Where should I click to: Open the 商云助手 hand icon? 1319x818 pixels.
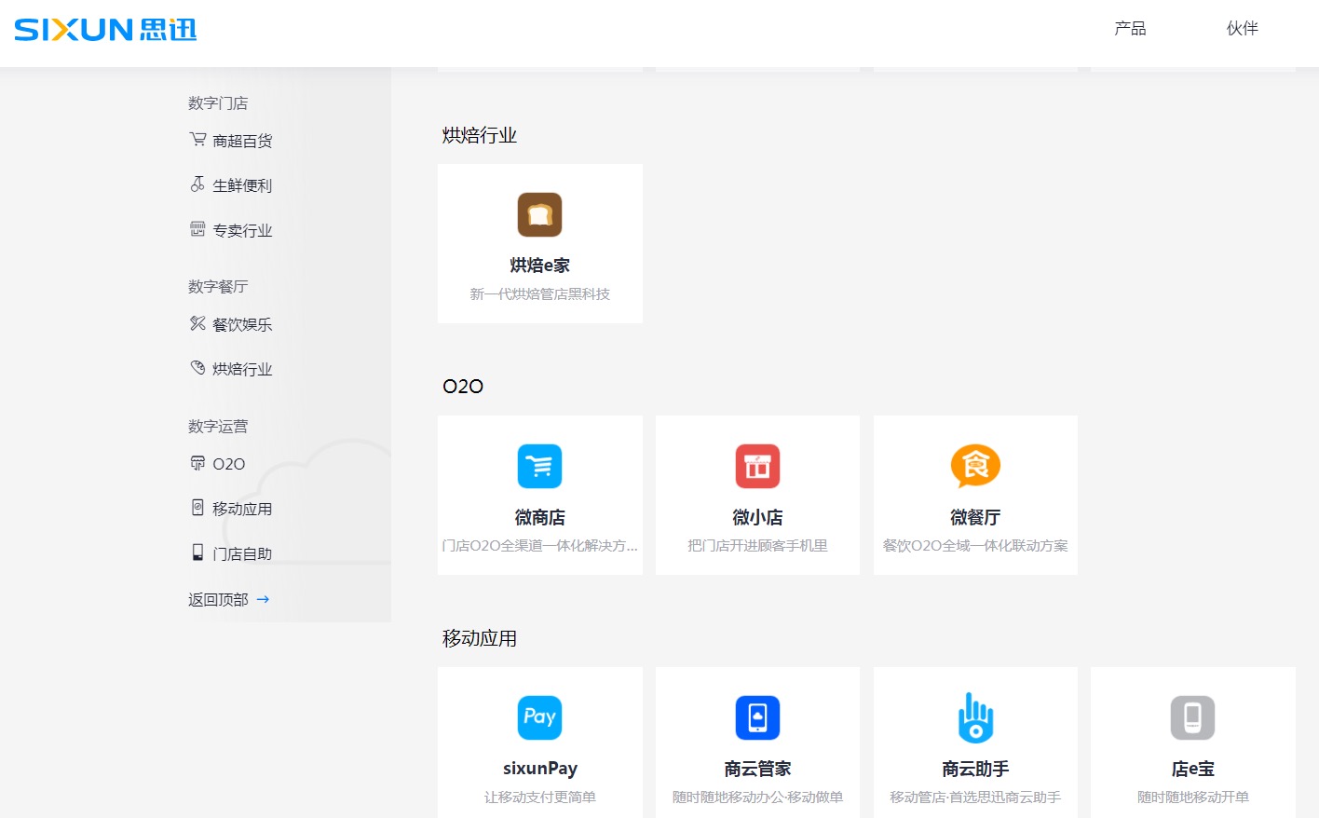(x=975, y=717)
